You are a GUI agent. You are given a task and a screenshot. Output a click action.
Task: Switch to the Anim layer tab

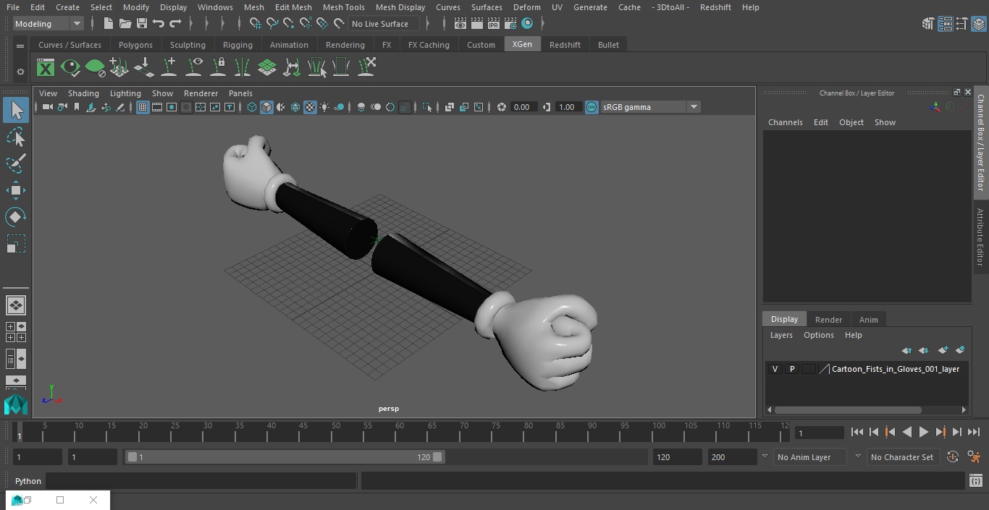tap(868, 320)
